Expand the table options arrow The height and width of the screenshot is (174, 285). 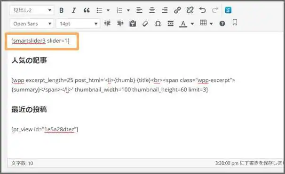pos(211,24)
